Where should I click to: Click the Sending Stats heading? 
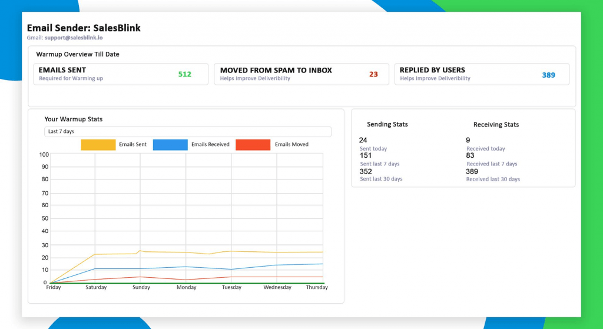click(387, 124)
